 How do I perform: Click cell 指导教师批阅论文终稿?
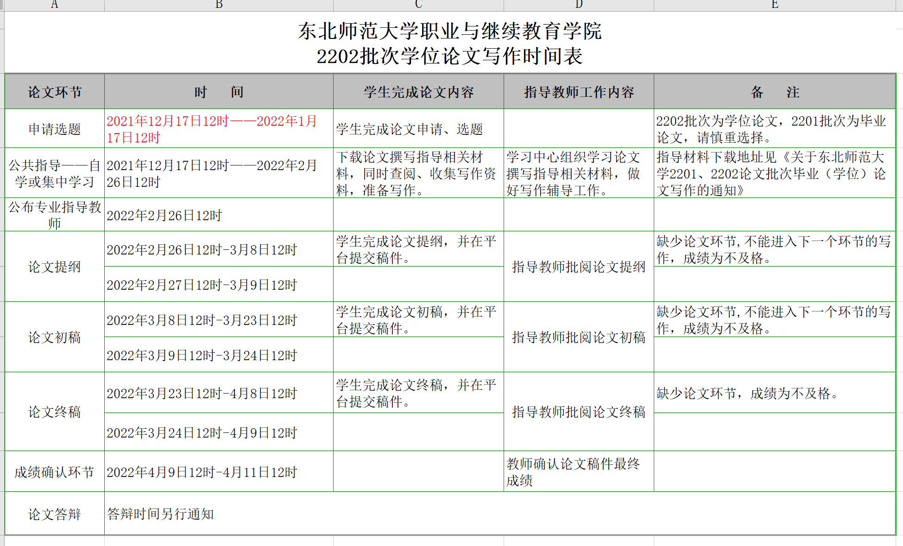579,412
